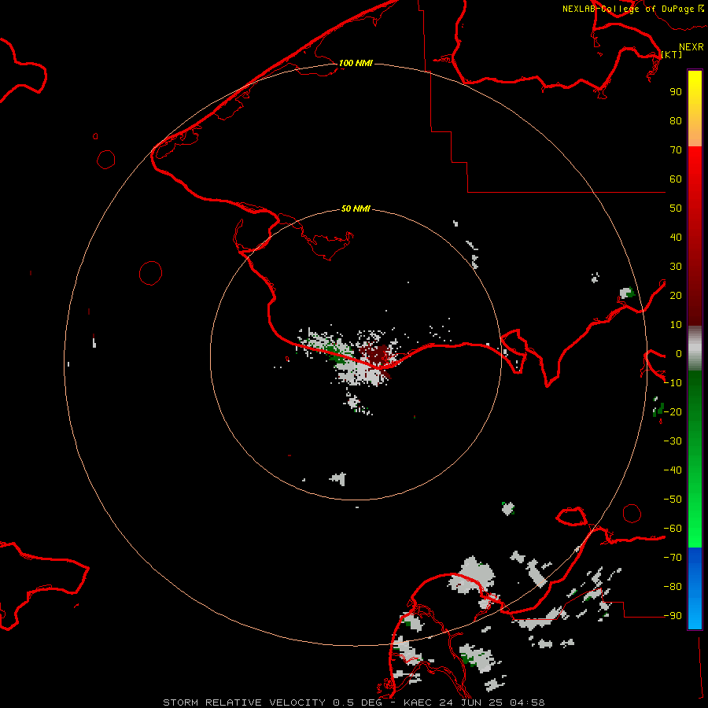Click the positive 70 scale value
The image size is (708, 708).
click(x=676, y=150)
